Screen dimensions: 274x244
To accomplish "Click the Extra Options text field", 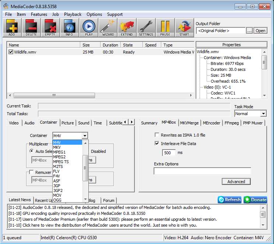I will click(x=202, y=171).
